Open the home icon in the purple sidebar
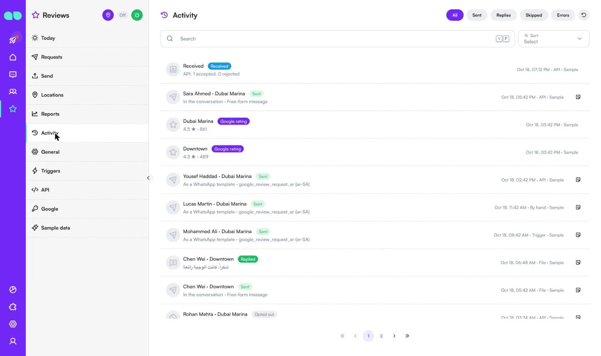This screenshot has width=601, height=356. (13, 57)
